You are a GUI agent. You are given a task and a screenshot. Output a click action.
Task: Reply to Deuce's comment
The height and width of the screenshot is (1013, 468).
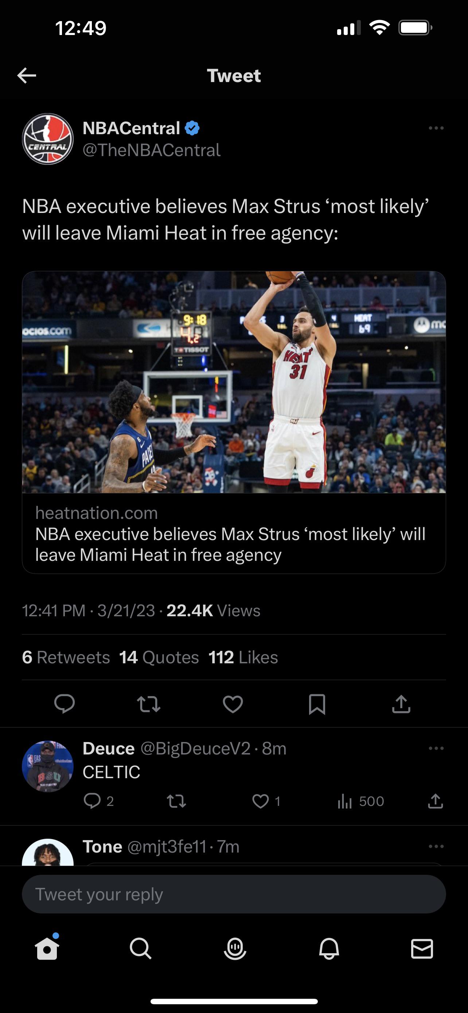click(93, 801)
